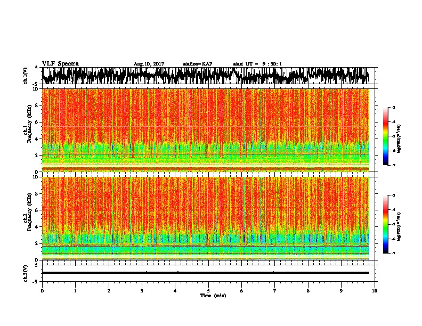Click the "4" kHz tick on ch.2 spectrogram
The width and height of the screenshot is (422, 326).
click(x=37, y=227)
